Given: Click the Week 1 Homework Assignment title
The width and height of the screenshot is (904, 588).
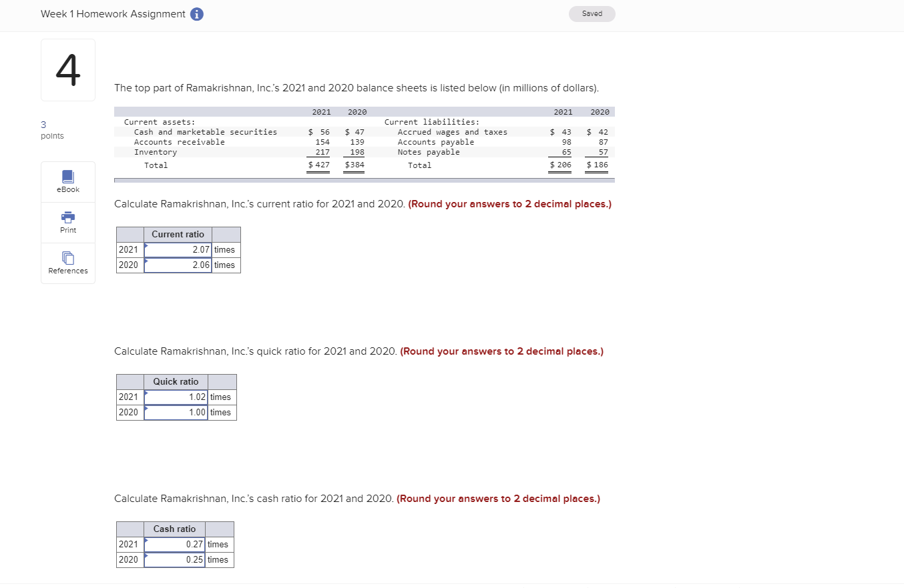Looking at the screenshot, I should click(112, 13).
